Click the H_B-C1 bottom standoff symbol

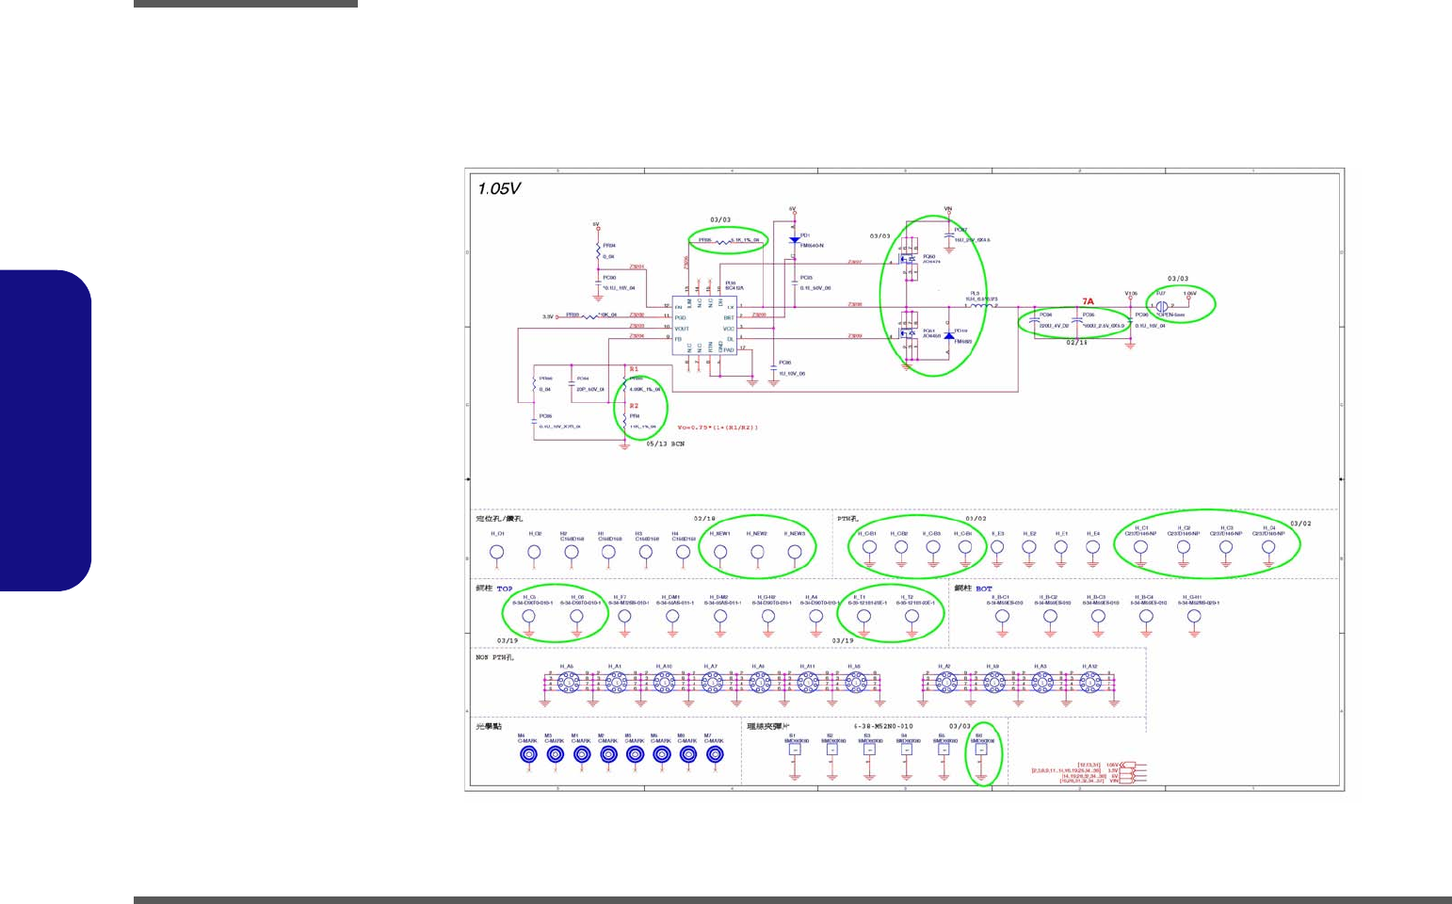[1002, 617]
